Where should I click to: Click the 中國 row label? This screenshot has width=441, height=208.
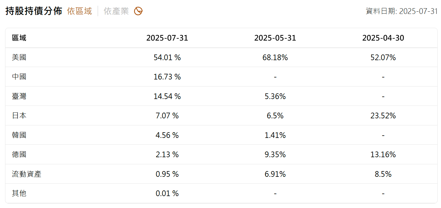(x=19, y=77)
